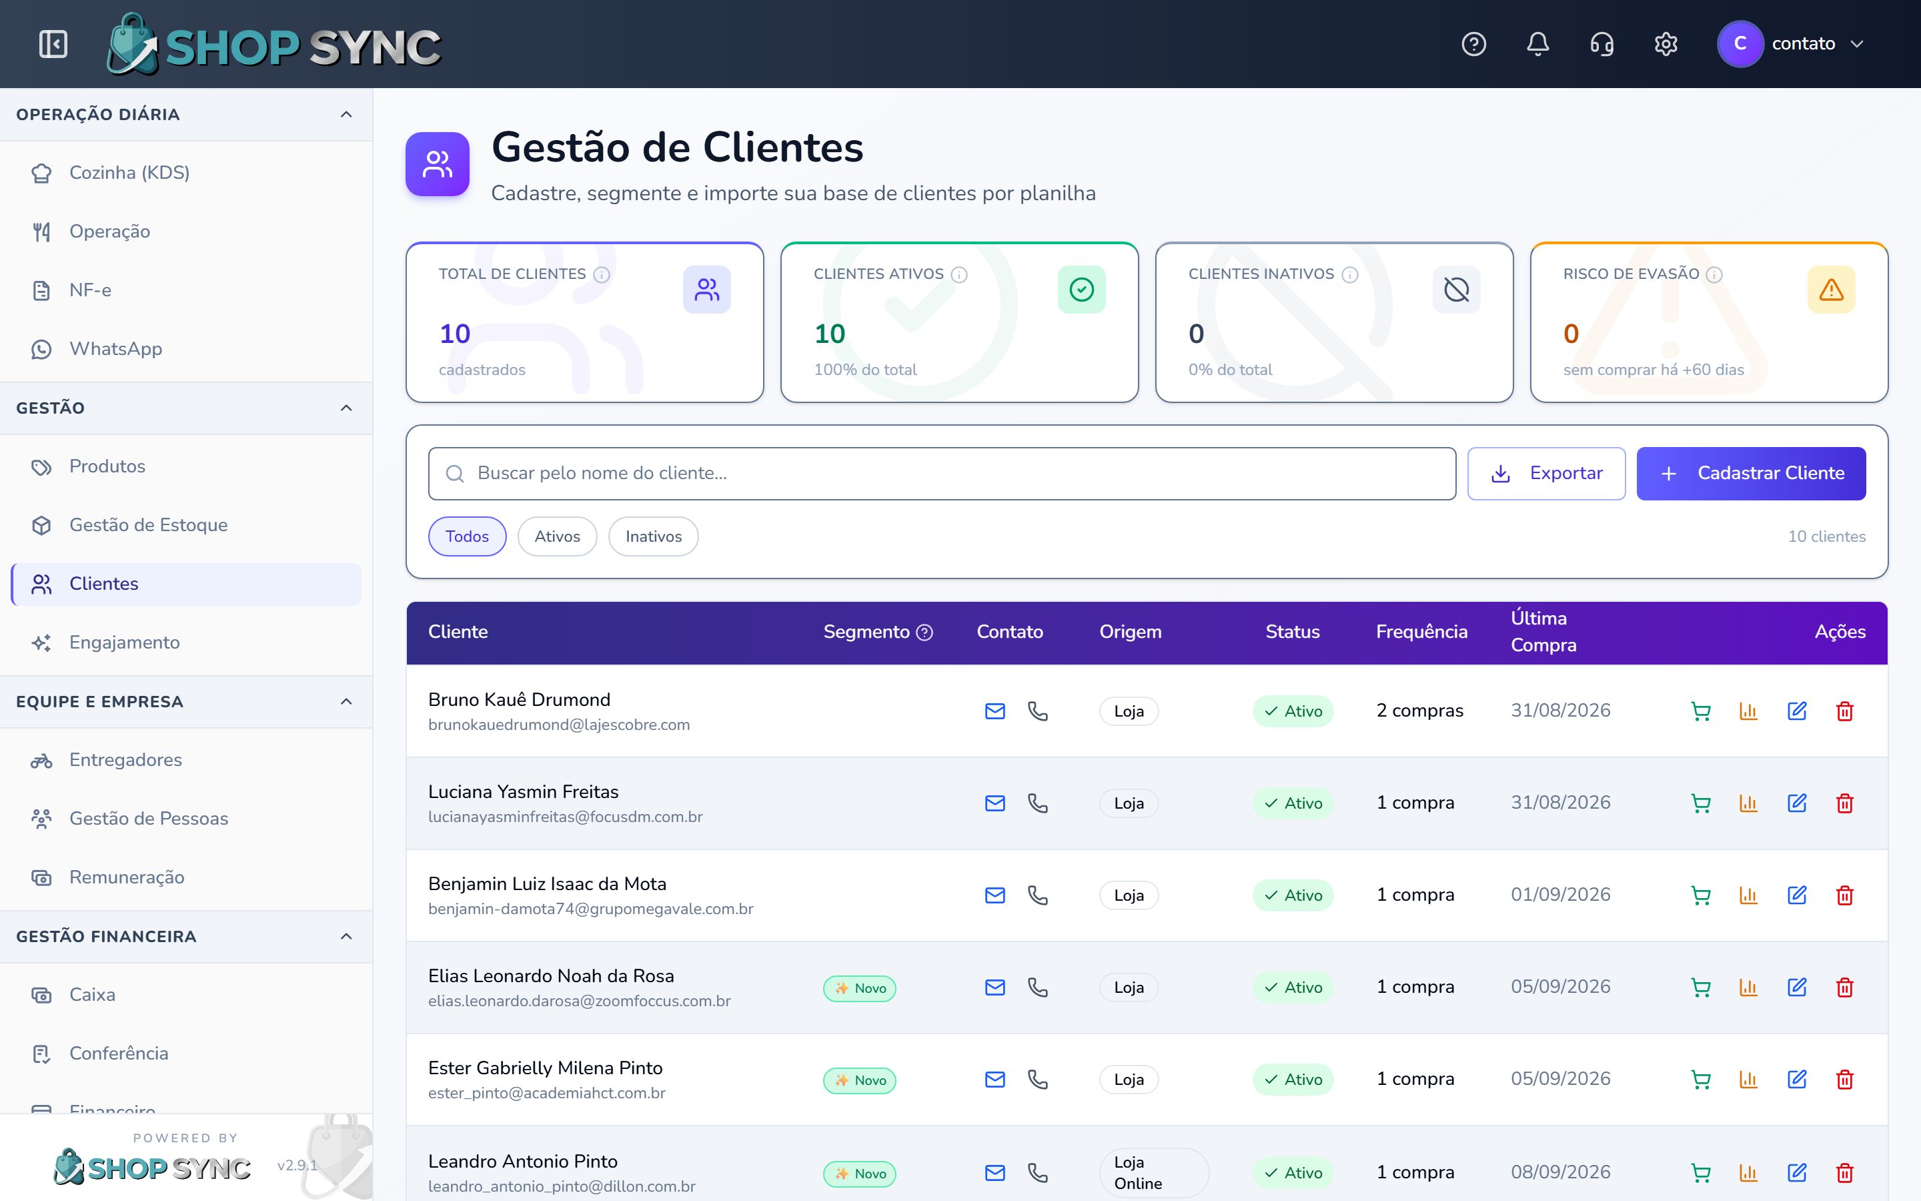Click the phone icon for Luciana Yasmin Freitas
The height and width of the screenshot is (1201, 1921).
pos(1037,803)
